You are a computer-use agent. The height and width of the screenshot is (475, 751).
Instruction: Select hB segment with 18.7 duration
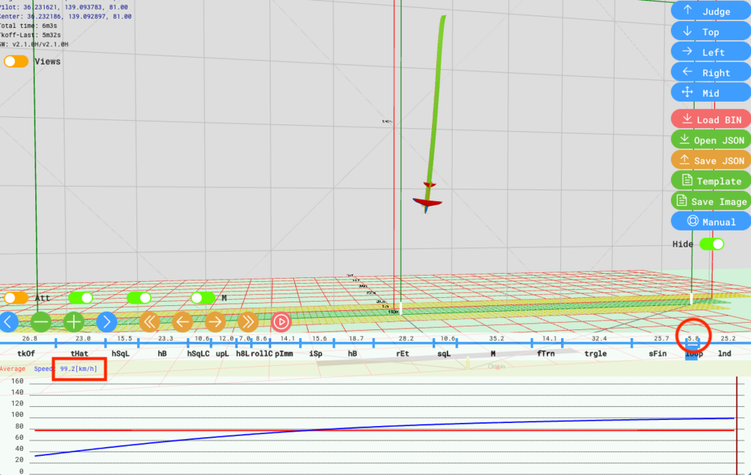coord(353,354)
